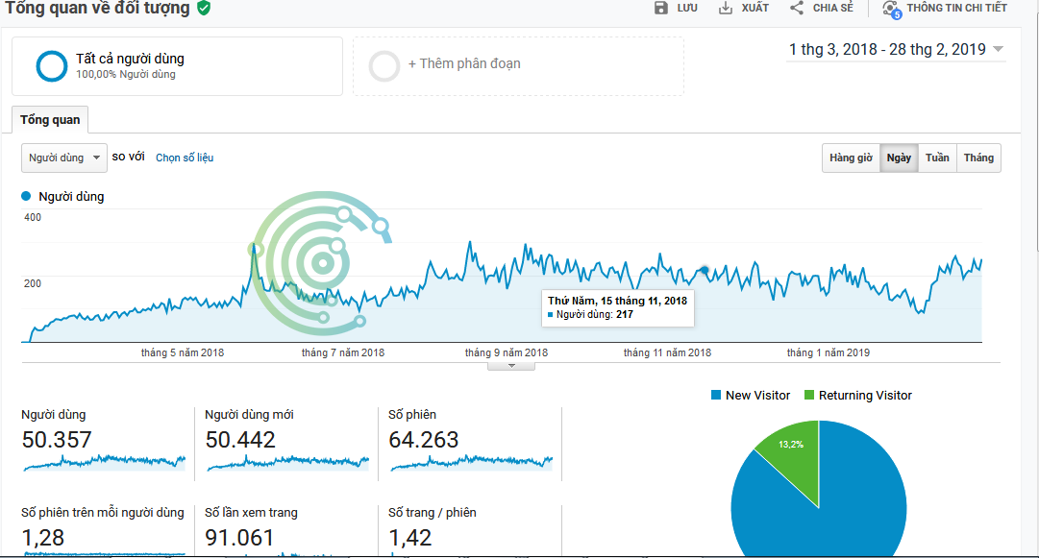
Task: Open THÔNG TIN CHI TIẾT panel
Action: coord(957,8)
